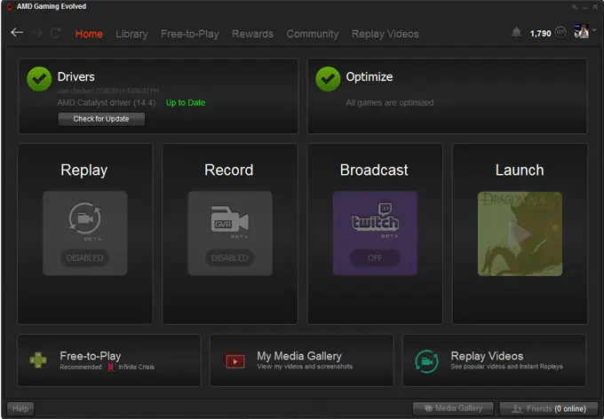Open the Library tab
The height and width of the screenshot is (419, 604).
pyautogui.click(x=131, y=34)
